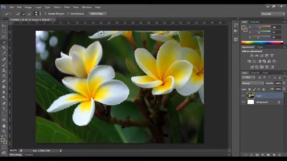This screenshot has height=161, width=287.
Task: Select the Paint Bucket tool
Action: (4, 87)
